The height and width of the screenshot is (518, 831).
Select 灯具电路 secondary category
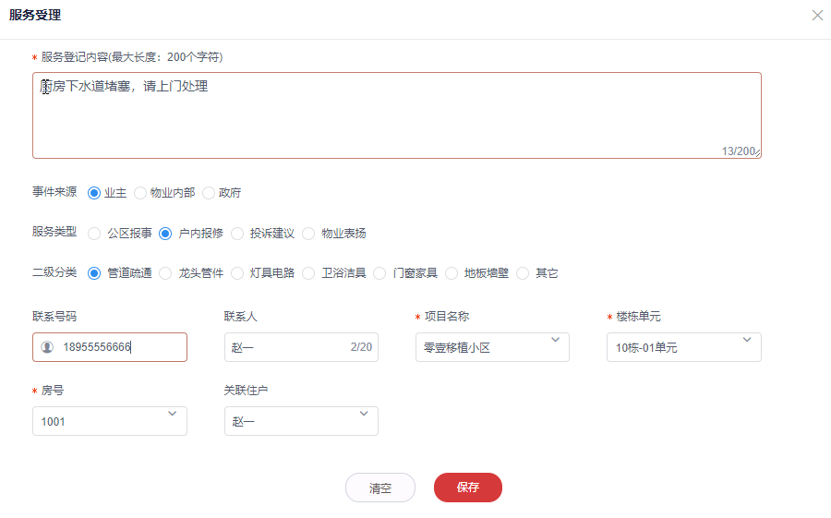[x=237, y=273]
